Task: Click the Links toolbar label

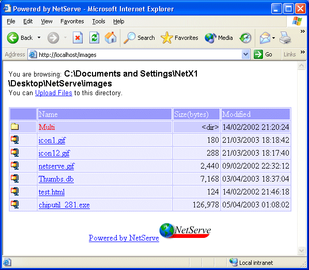Action: pos(289,54)
